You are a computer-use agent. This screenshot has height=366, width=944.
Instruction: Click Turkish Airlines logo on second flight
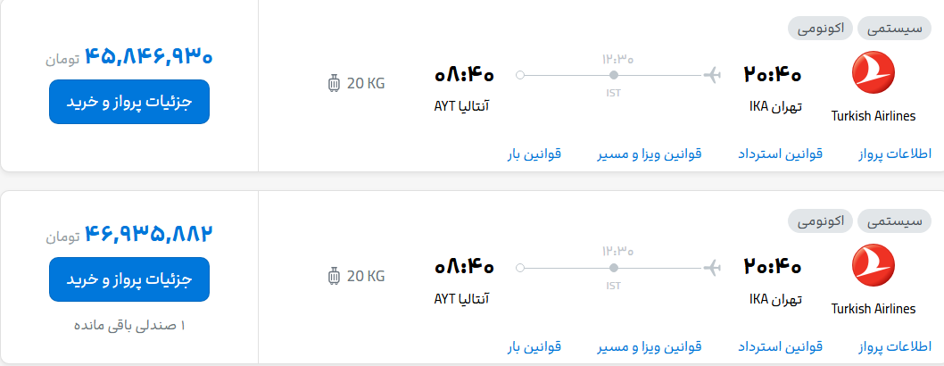pyautogui.click(x=873, y=265)
